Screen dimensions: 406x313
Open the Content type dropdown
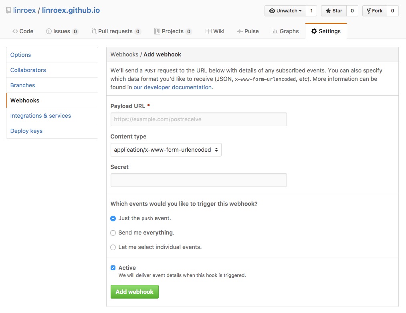pos(166,150)
